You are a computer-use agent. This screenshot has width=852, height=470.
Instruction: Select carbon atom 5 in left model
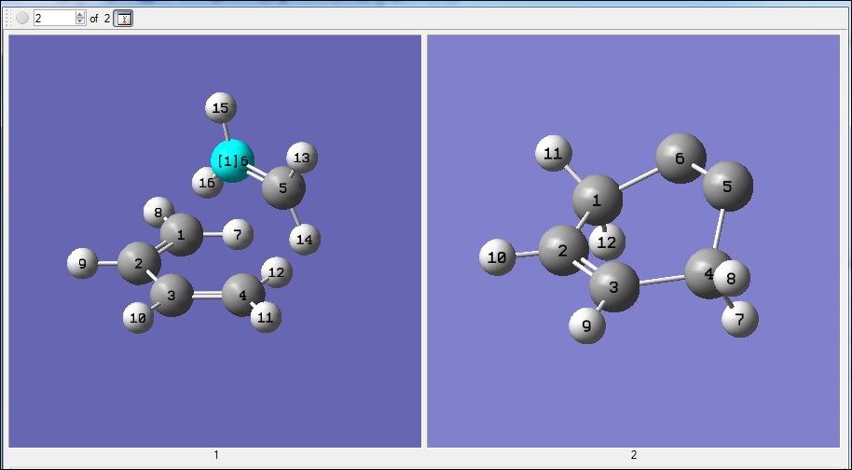pyautogui.click(x=283, y=188)
